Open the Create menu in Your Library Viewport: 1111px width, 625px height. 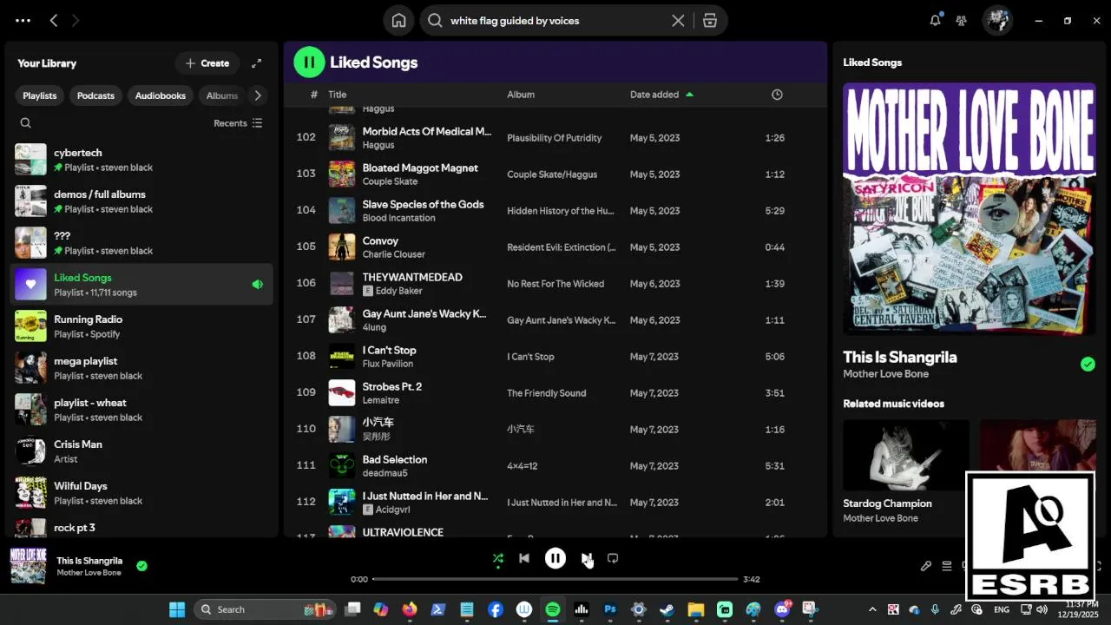click(x=207, y=63)
